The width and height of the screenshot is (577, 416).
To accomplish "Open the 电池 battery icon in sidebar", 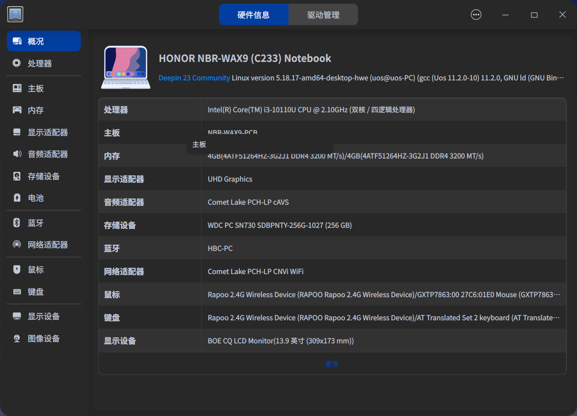I will point(17,198).
